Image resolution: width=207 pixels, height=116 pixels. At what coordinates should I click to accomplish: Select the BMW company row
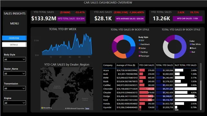coord(150,78)
